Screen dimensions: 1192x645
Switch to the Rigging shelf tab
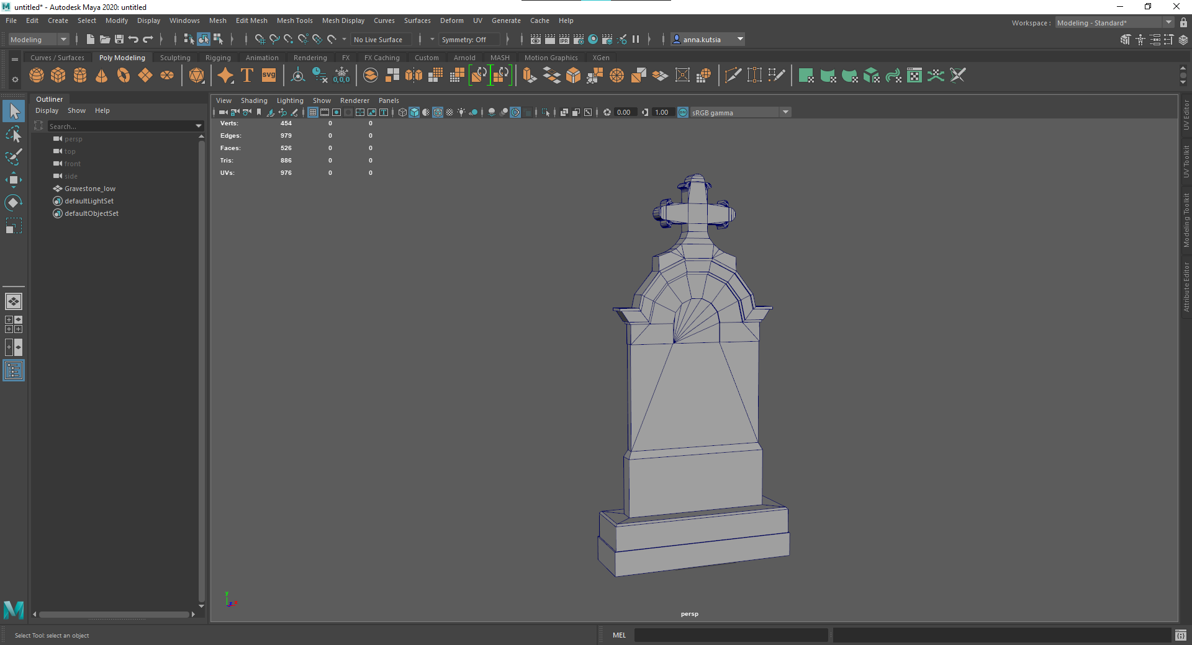pos(218,58)
